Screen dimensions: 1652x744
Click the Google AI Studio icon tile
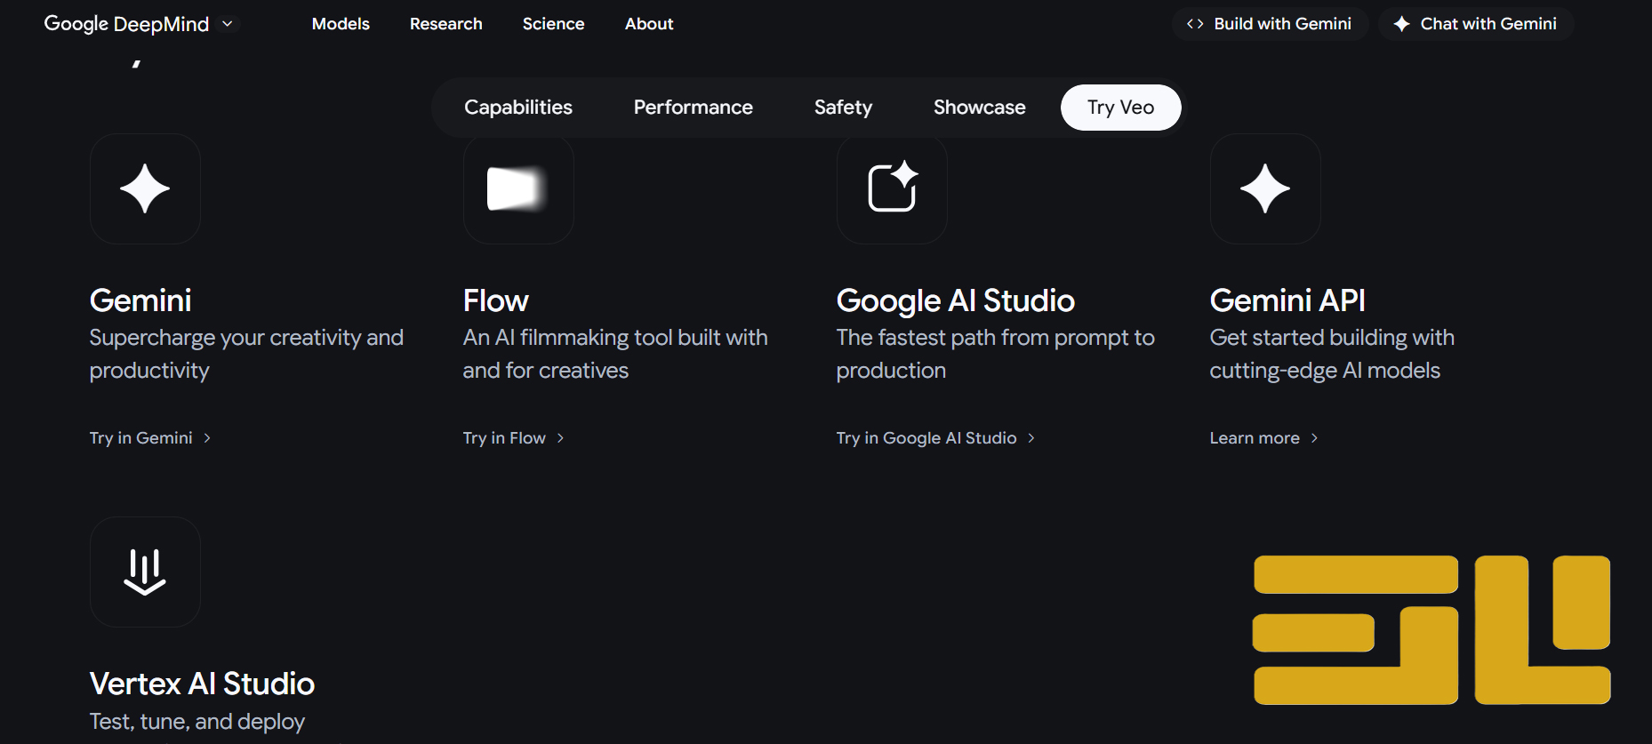(892, 188)
